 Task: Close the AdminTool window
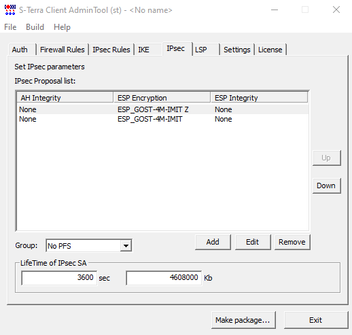tap(336, 10)
